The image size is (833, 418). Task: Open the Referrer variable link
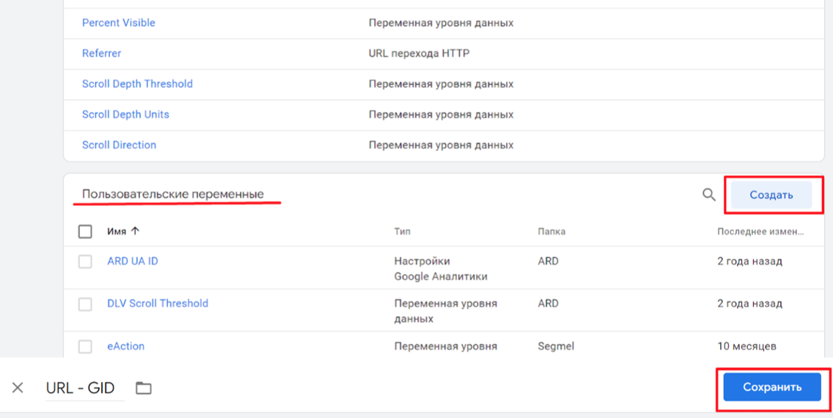point(101,53)
